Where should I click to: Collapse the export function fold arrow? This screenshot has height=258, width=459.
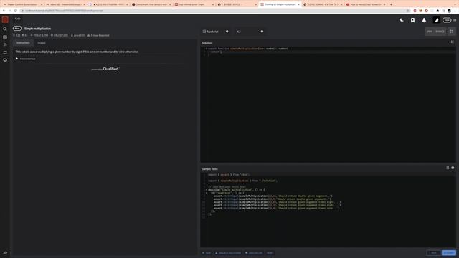pyautogui.click(x=206, y=49)
